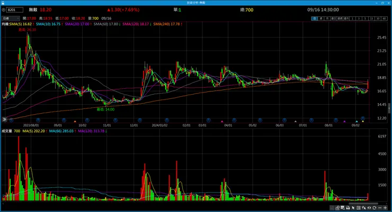Click the MA(66) 285.03 volume legend
The height and width of the screenshot is (212, 392).
61,131
